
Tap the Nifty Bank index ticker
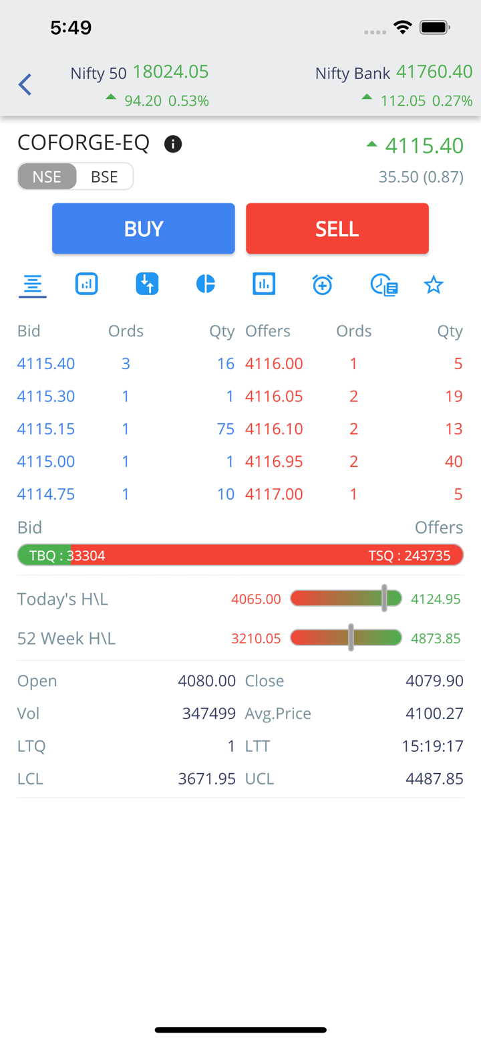tap(393, 86)
